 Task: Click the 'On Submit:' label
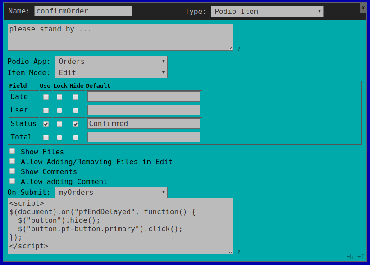29,192
